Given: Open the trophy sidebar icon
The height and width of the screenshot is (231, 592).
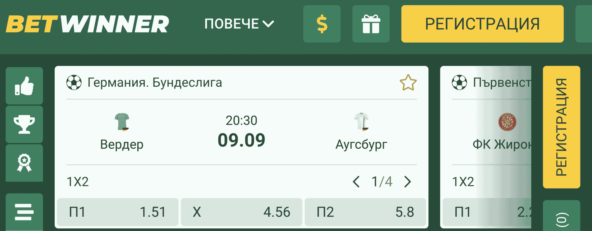Looking at the screenshot, I should tap(24, 124).
